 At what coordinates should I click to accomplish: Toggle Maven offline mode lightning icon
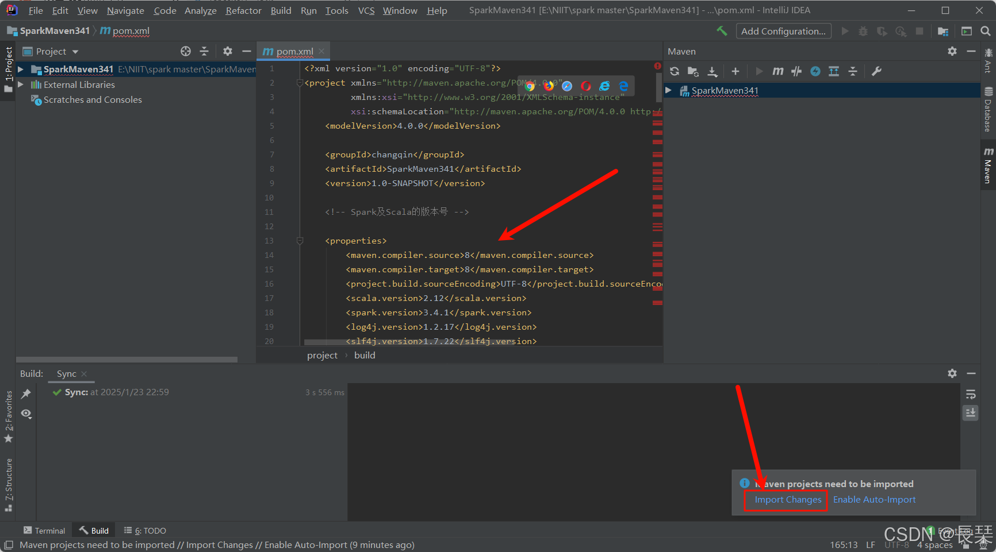coord(815,71)
